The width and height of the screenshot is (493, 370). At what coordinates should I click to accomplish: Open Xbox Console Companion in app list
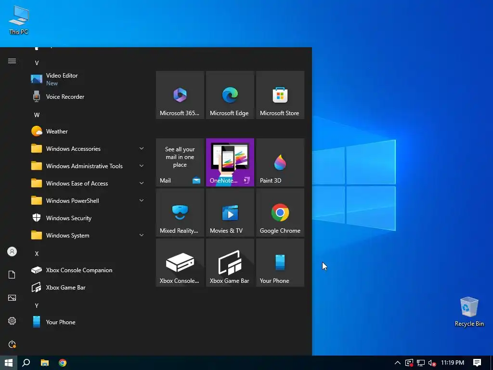click(88, 270)
